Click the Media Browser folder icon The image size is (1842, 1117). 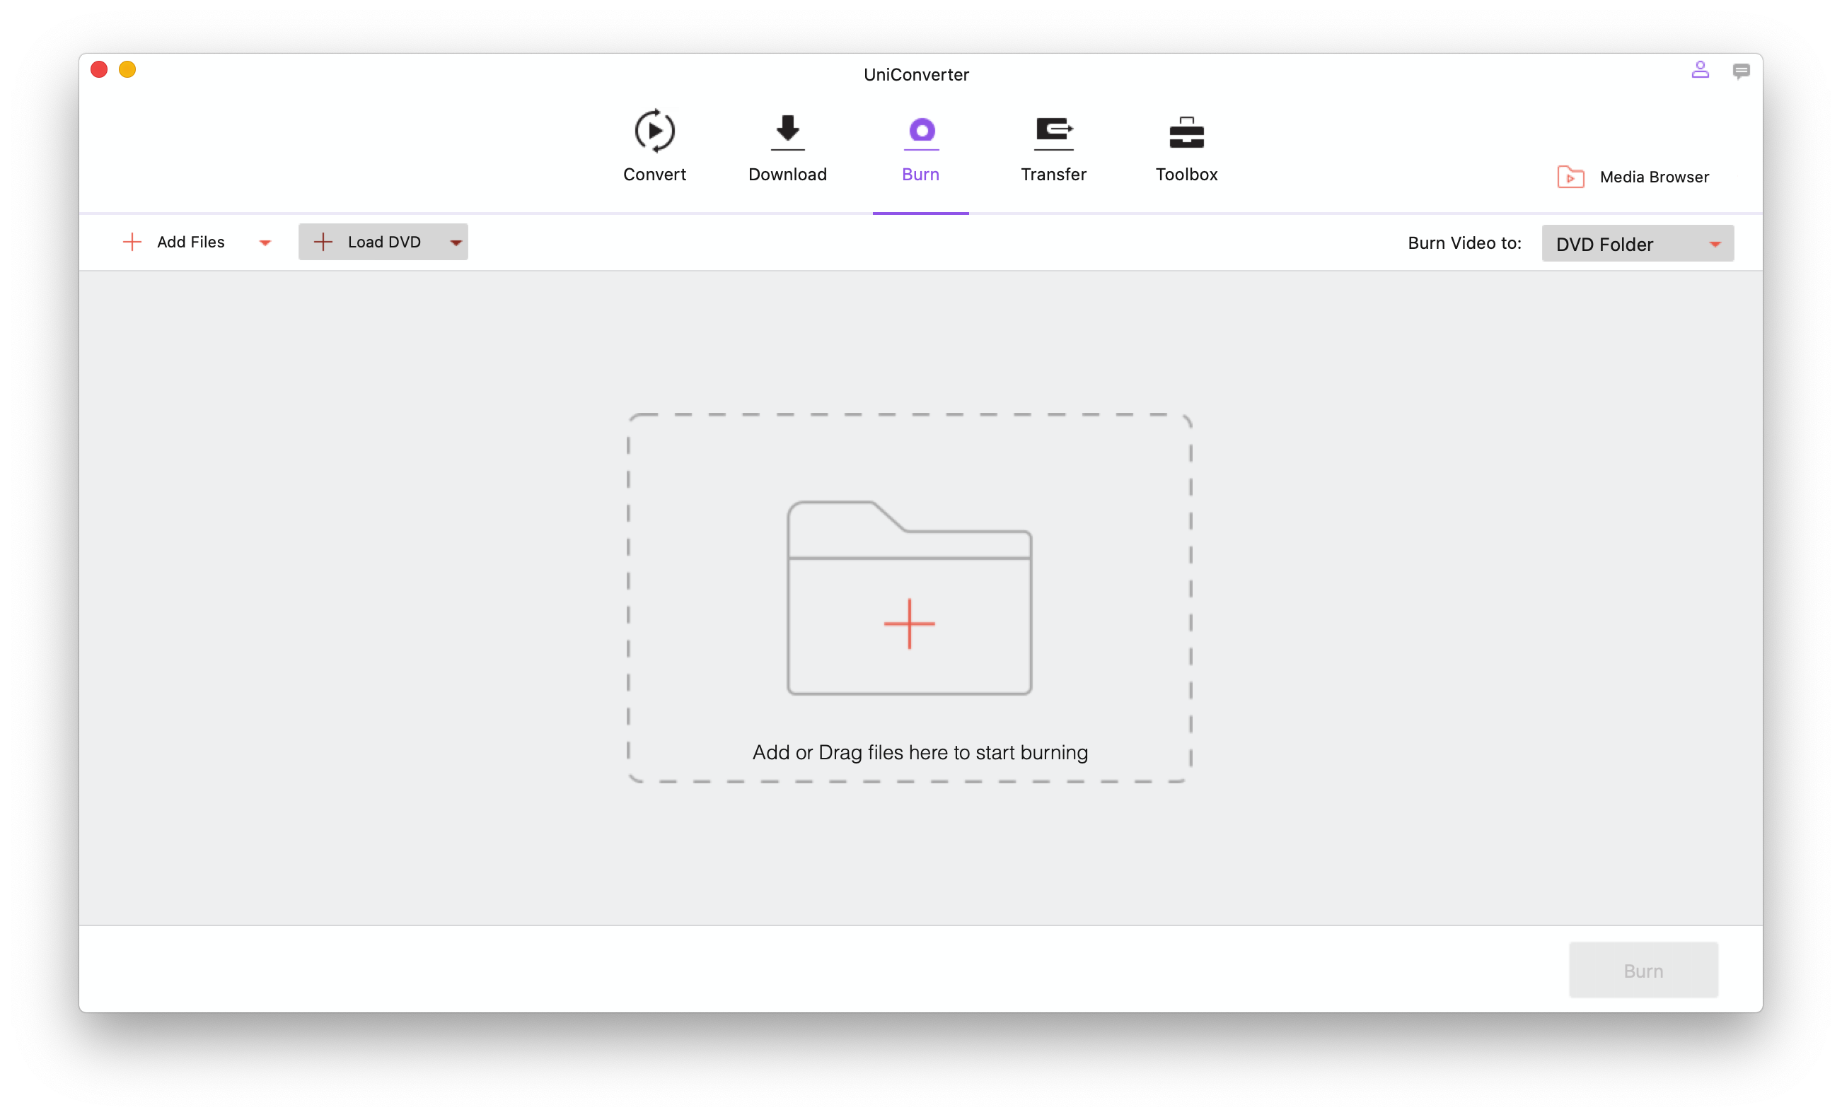[x=1570, y=177]
